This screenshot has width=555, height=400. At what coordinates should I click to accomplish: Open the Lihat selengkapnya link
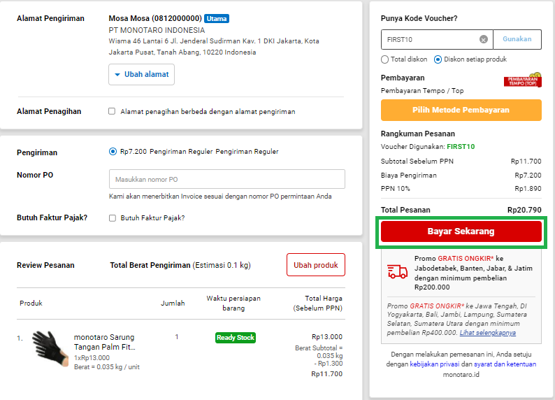[488, 333]
